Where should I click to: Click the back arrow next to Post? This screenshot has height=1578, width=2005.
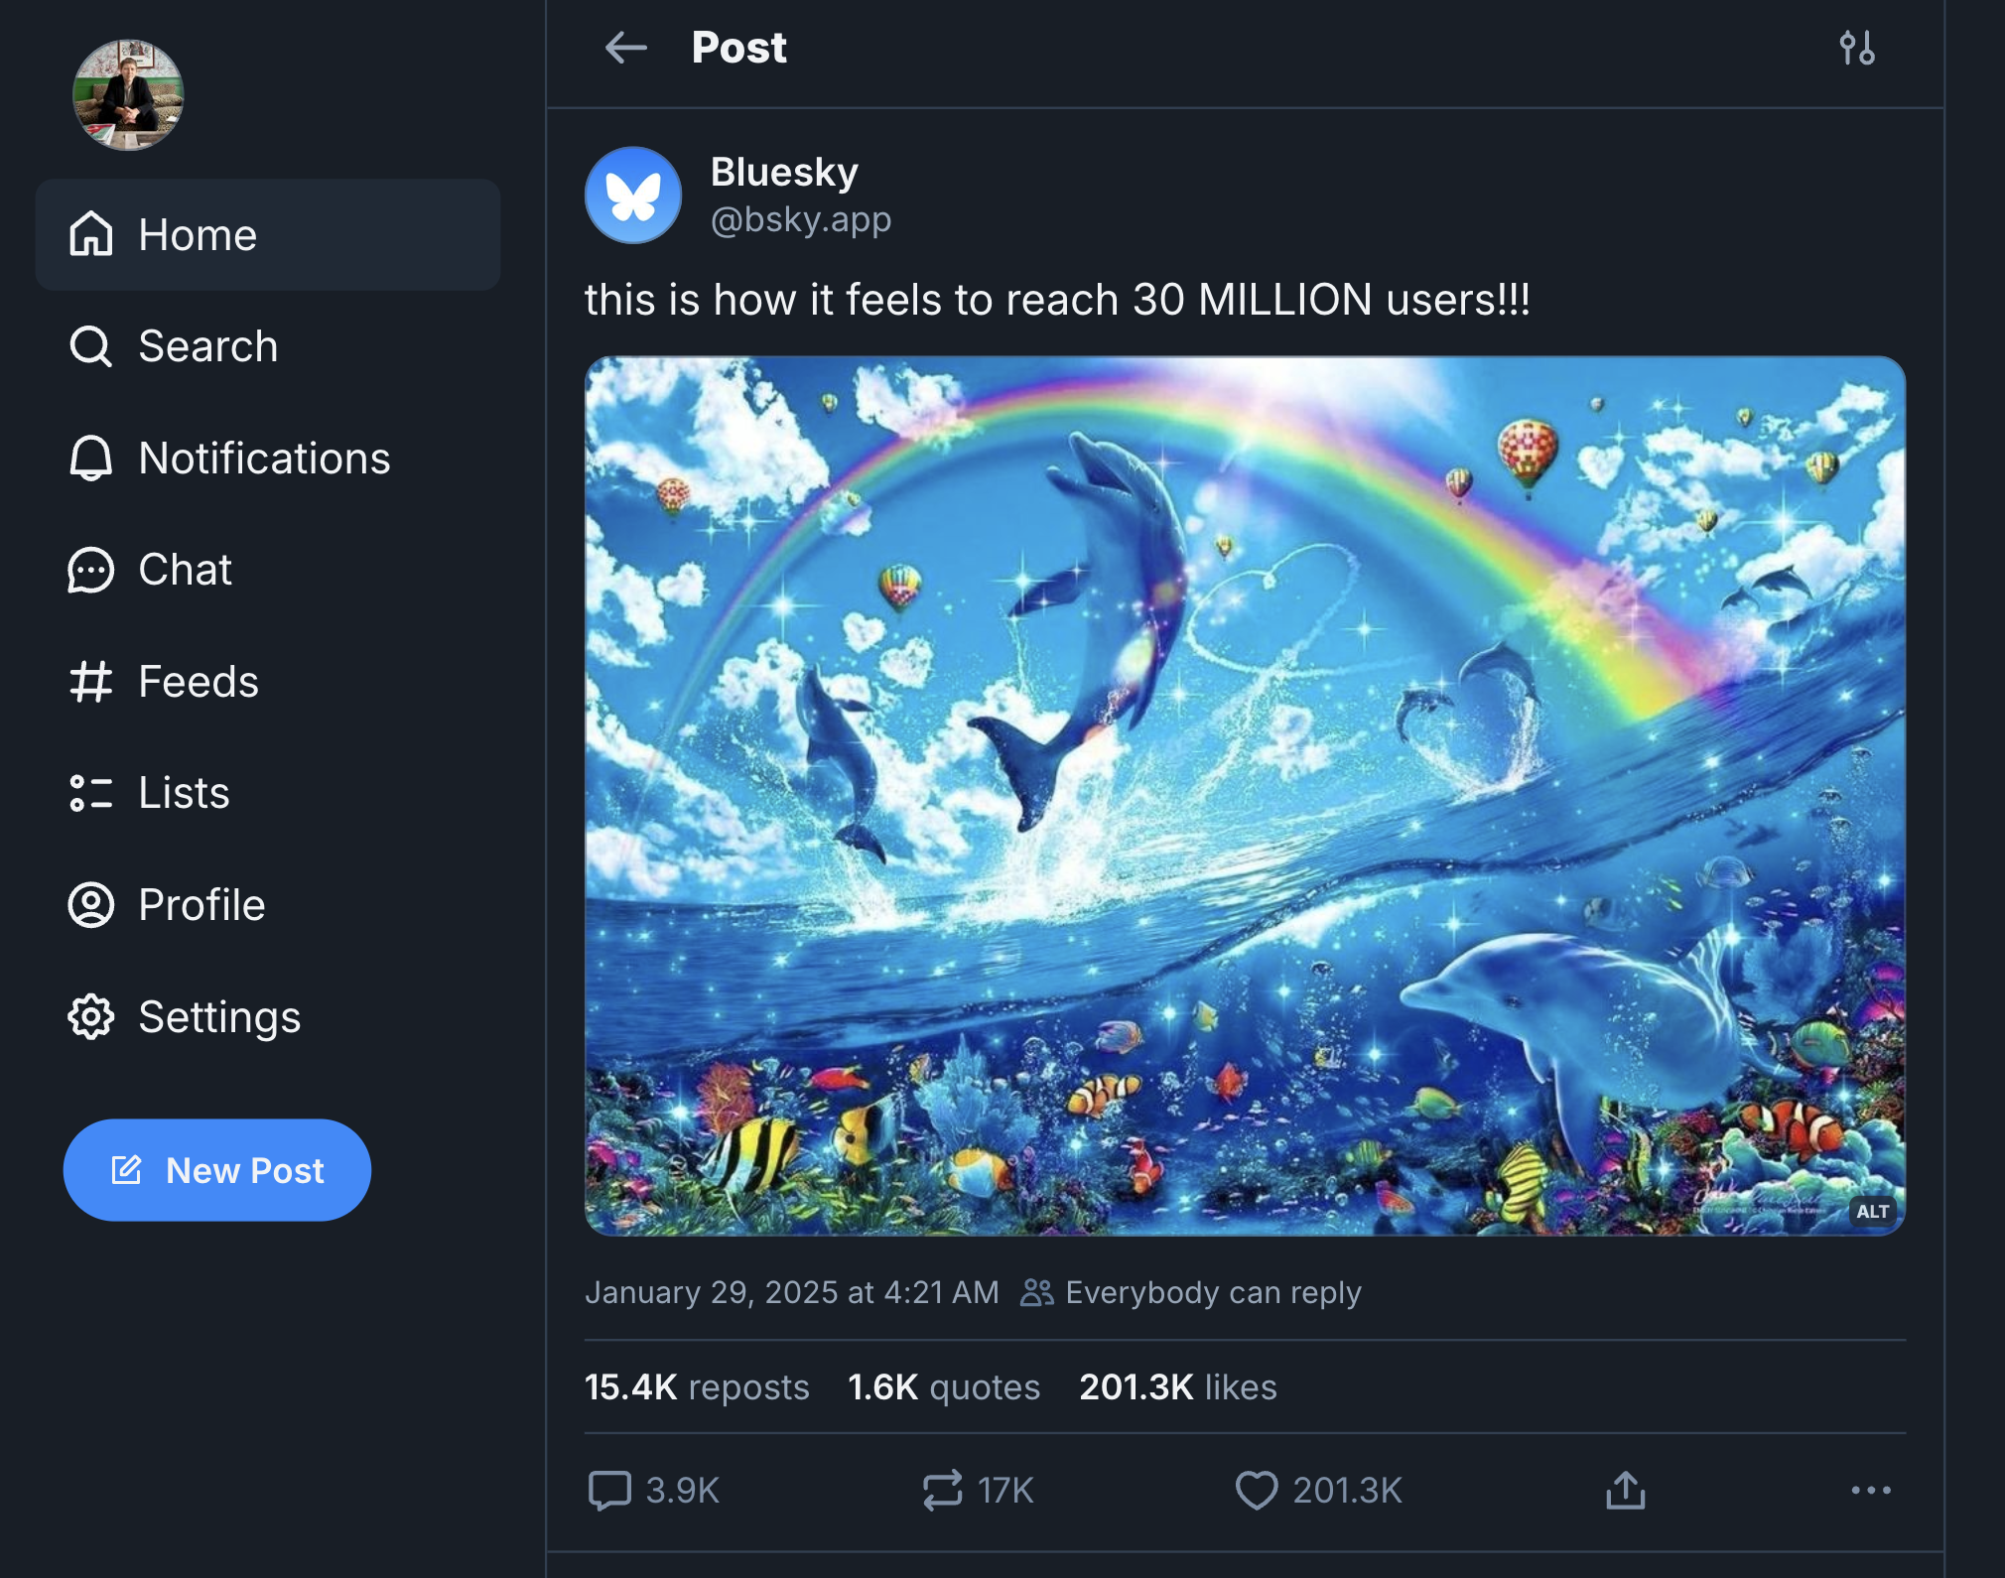point(625,47)
